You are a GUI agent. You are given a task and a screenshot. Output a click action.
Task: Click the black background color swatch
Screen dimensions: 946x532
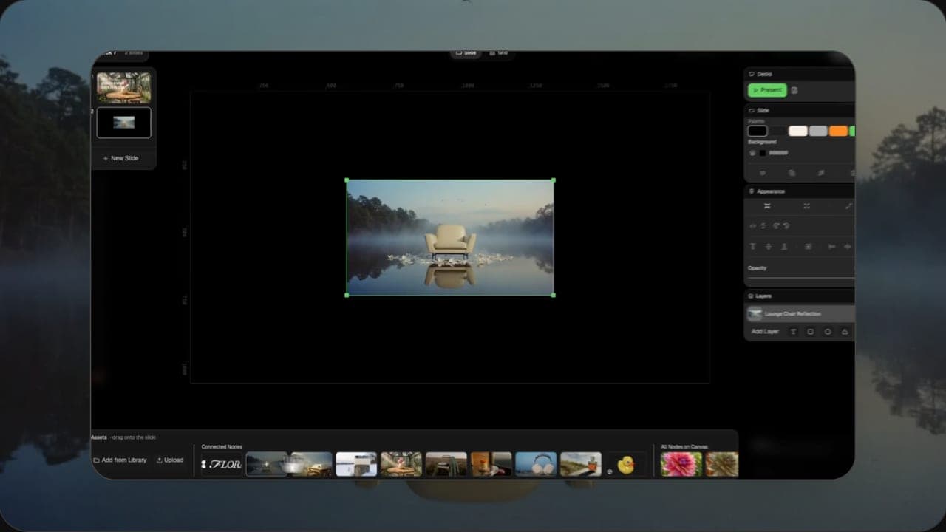pos(763,153)
